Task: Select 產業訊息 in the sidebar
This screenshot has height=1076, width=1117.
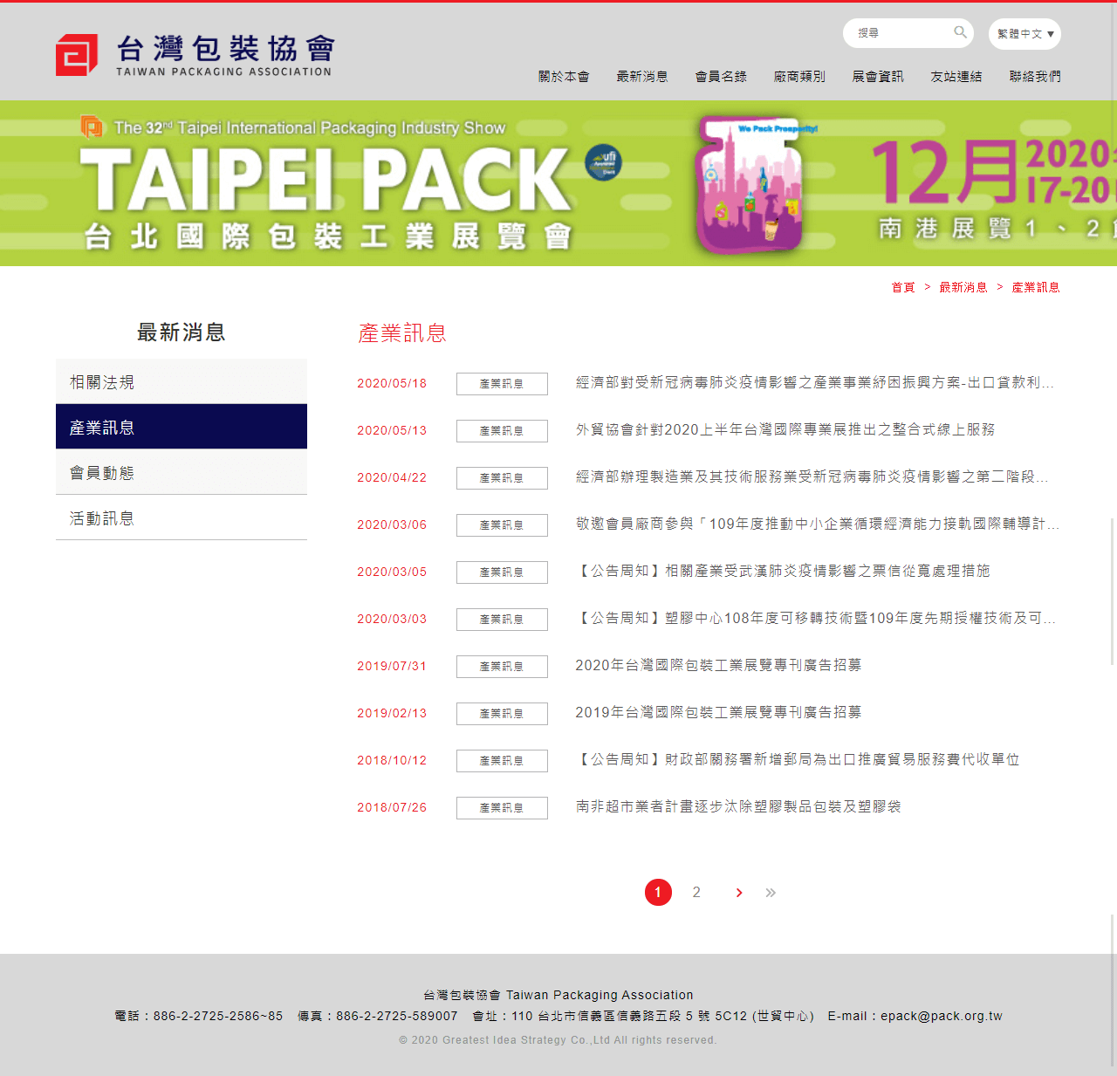Action: (182, 427)
